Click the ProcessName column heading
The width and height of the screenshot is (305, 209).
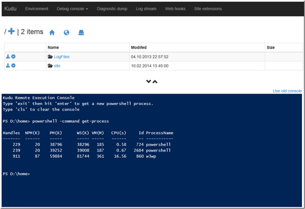[159, 133]
